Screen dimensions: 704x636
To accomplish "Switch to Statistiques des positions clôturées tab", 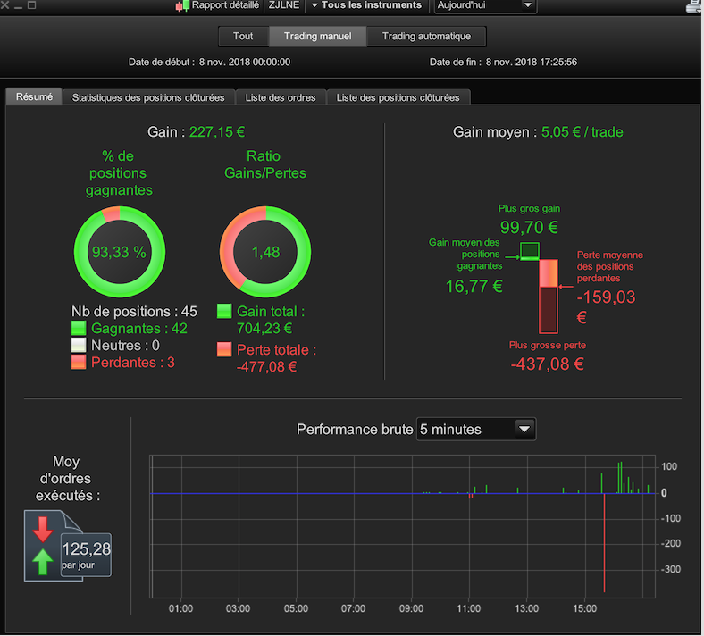I will tap(148, 97).
